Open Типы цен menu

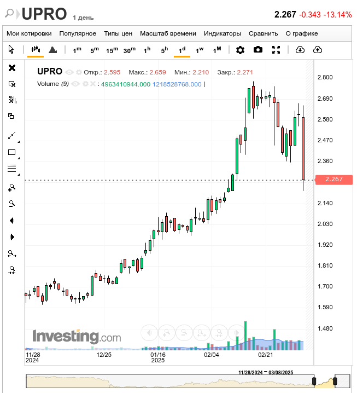pos(118,33)
